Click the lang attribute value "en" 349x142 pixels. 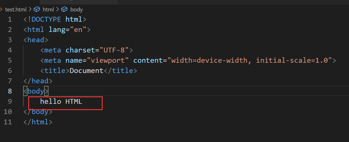point(78,30)
